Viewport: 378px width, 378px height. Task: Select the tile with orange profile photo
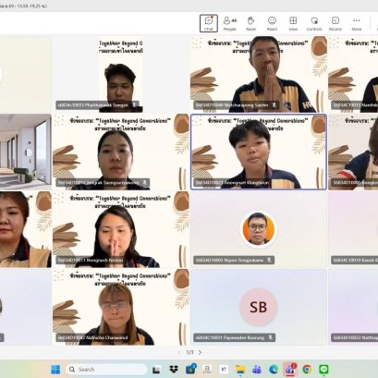click(x=259, y=229)
